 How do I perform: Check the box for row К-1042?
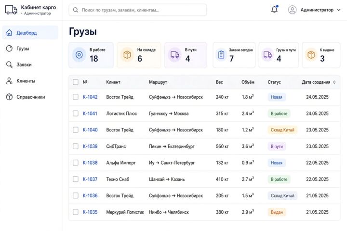(76, 97)
